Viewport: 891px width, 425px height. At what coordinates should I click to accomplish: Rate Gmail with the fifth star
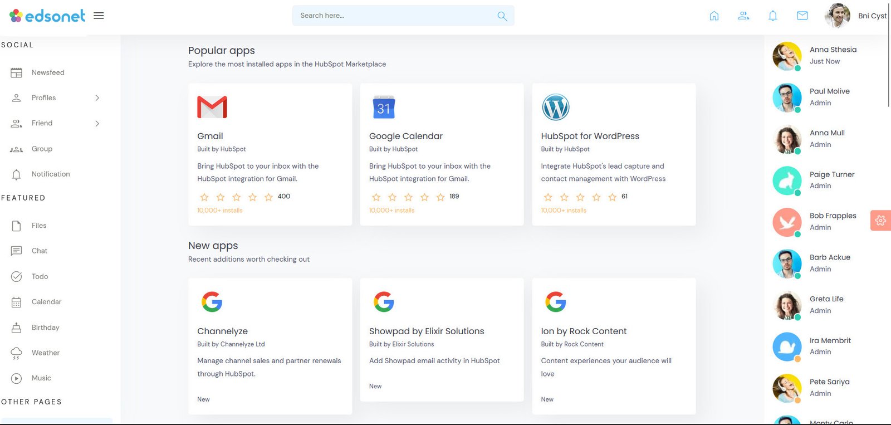(x=268, y=197)
